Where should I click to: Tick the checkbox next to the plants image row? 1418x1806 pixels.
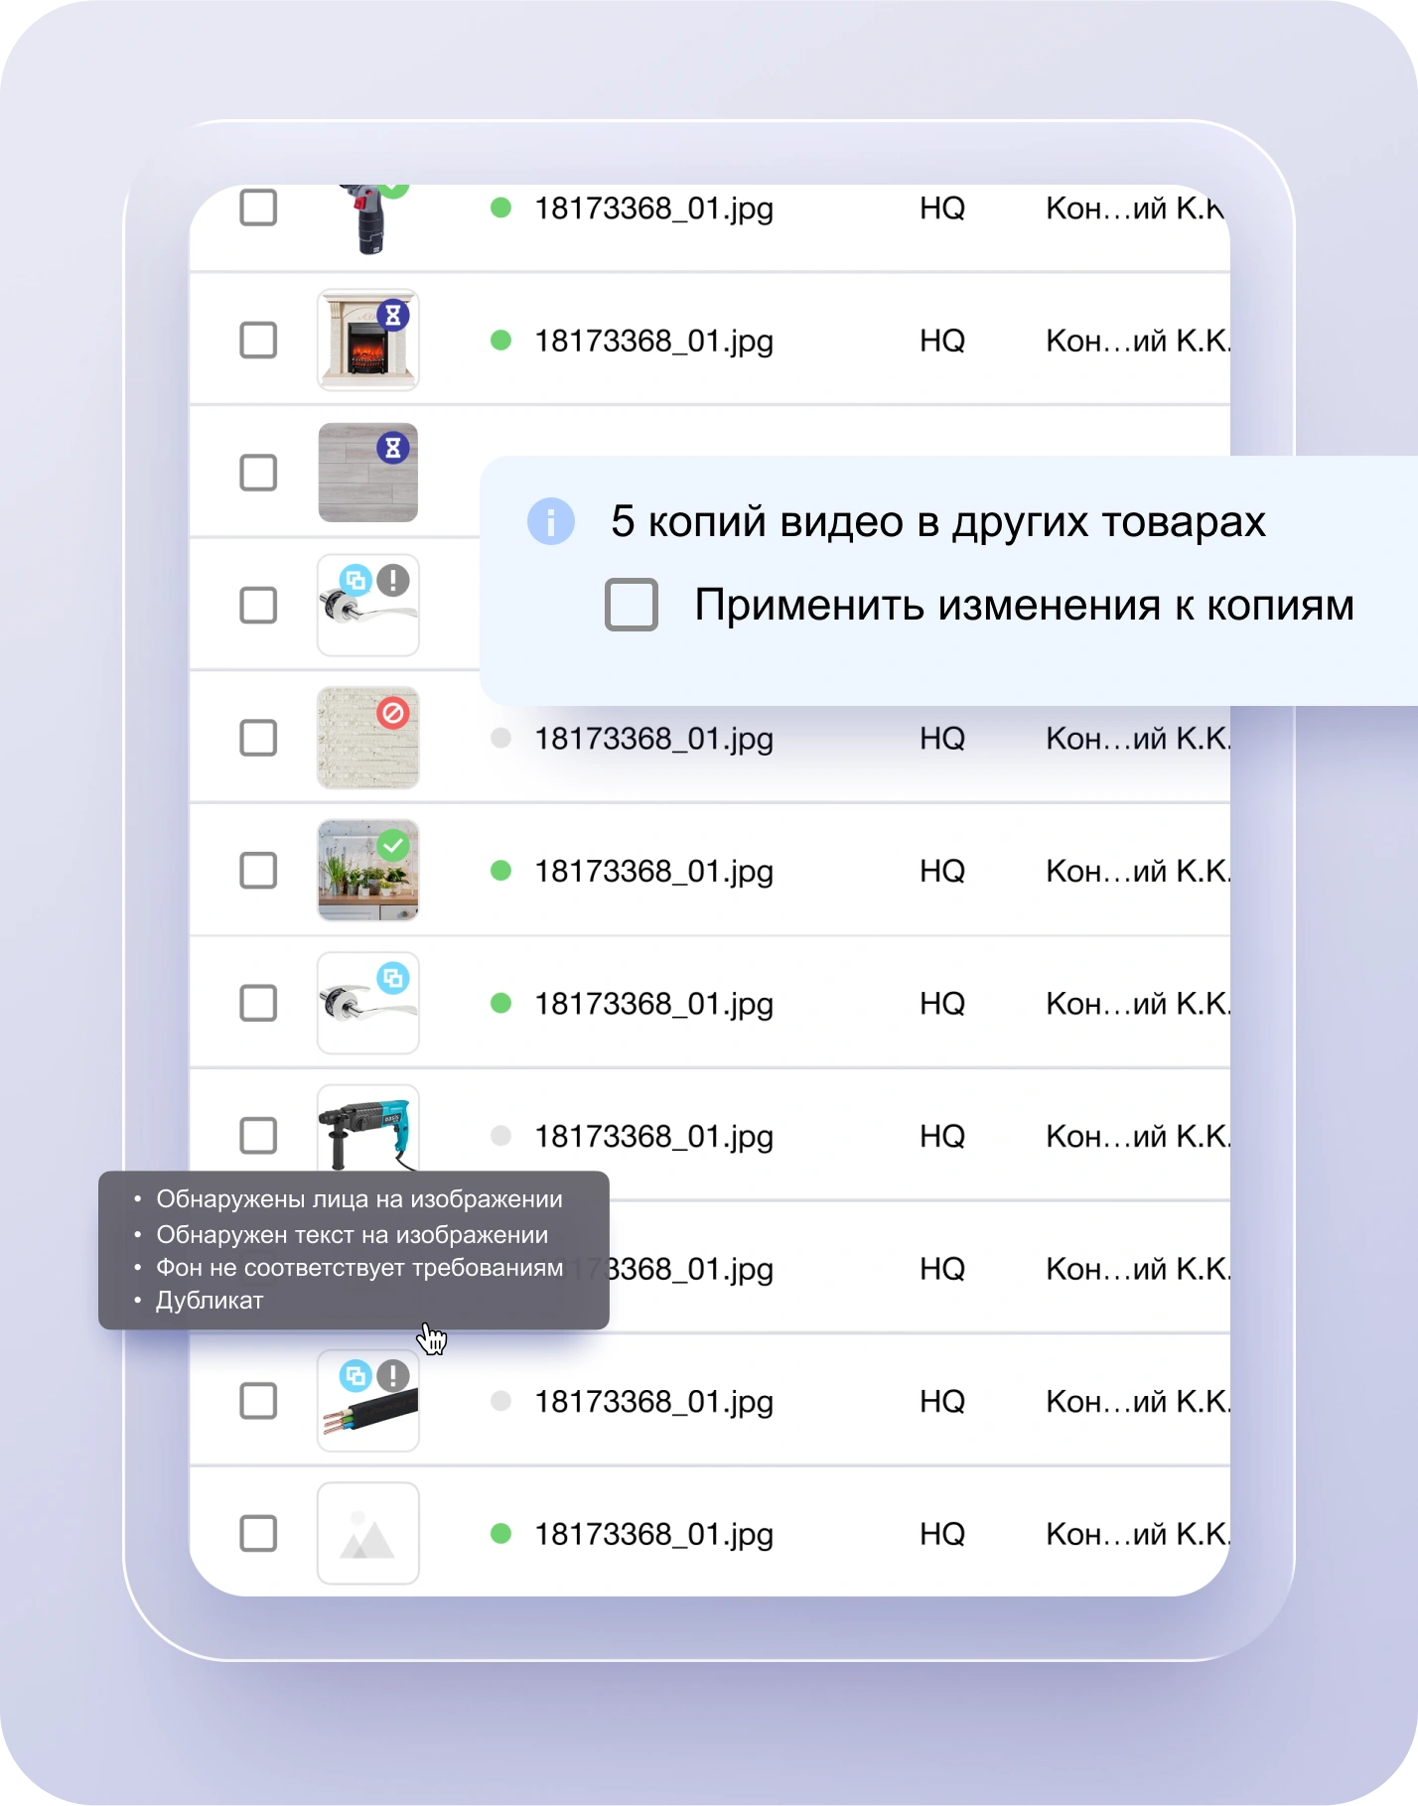coord(258,871)
